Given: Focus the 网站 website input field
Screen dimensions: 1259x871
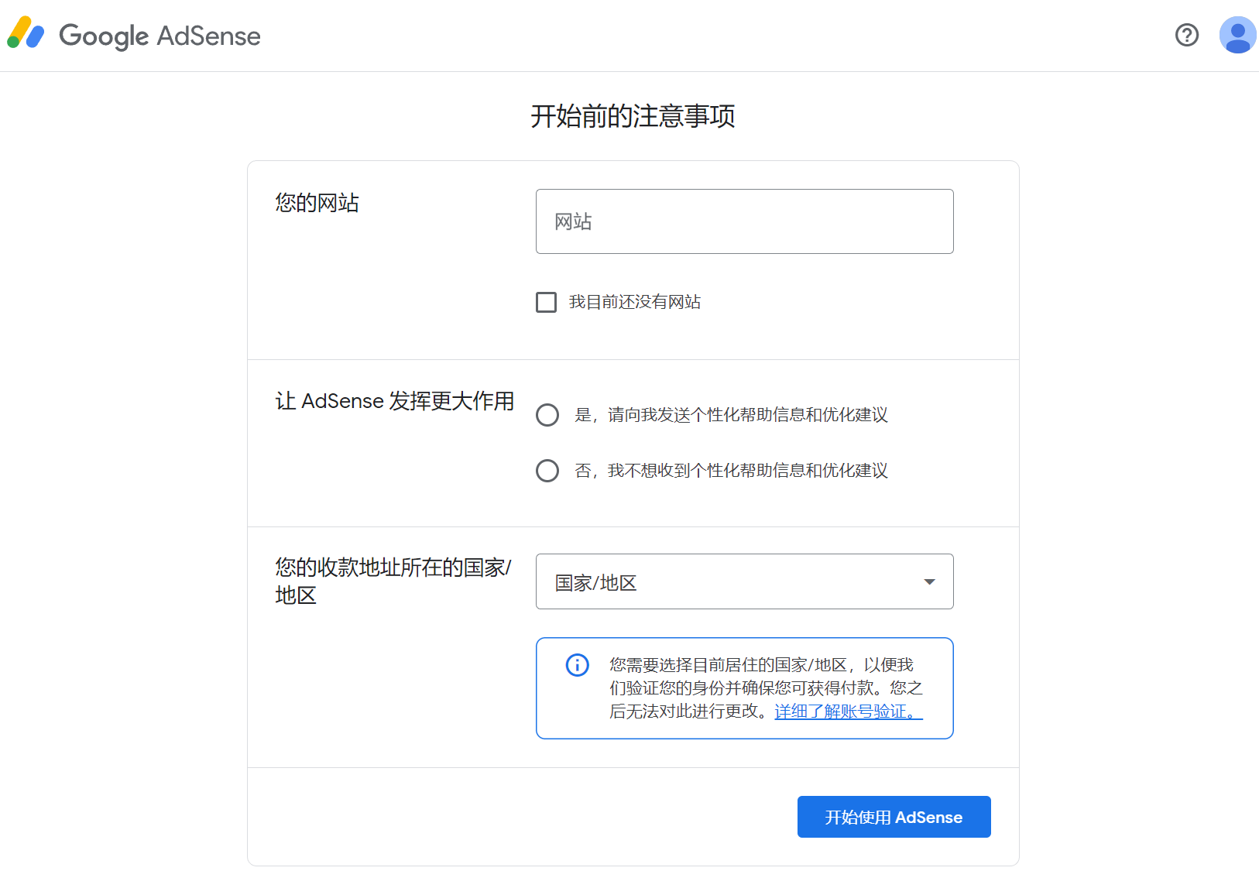Looking at the screenshot, I should click(744, 221).
